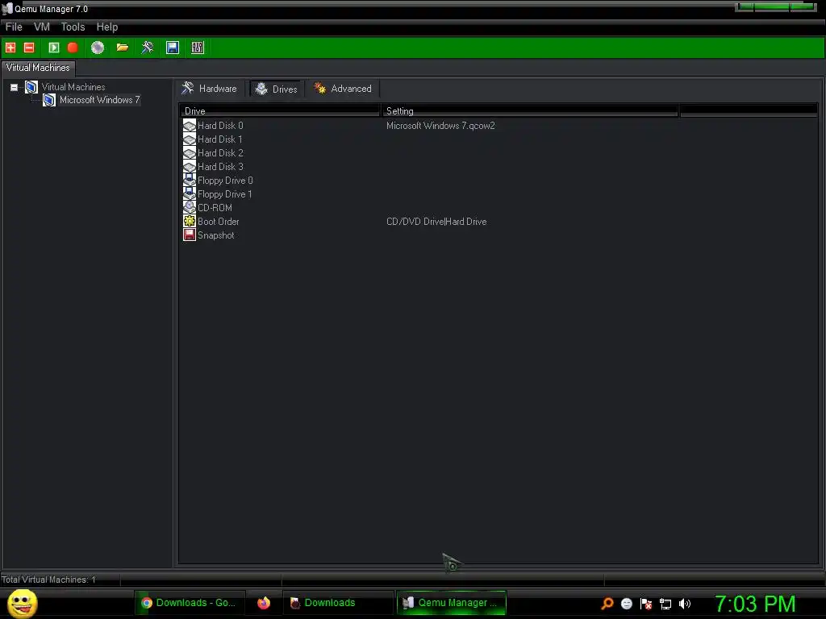
Task: Open the Help menu
Action: pyautogui.click(x=107, y=27)
